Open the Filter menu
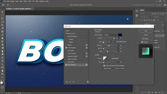167x94 pixels. 30,1
